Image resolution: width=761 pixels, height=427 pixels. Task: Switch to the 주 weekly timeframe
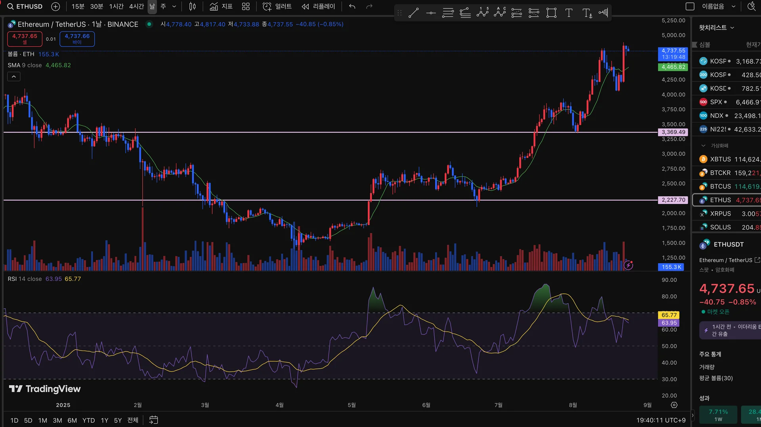point(163,6)
